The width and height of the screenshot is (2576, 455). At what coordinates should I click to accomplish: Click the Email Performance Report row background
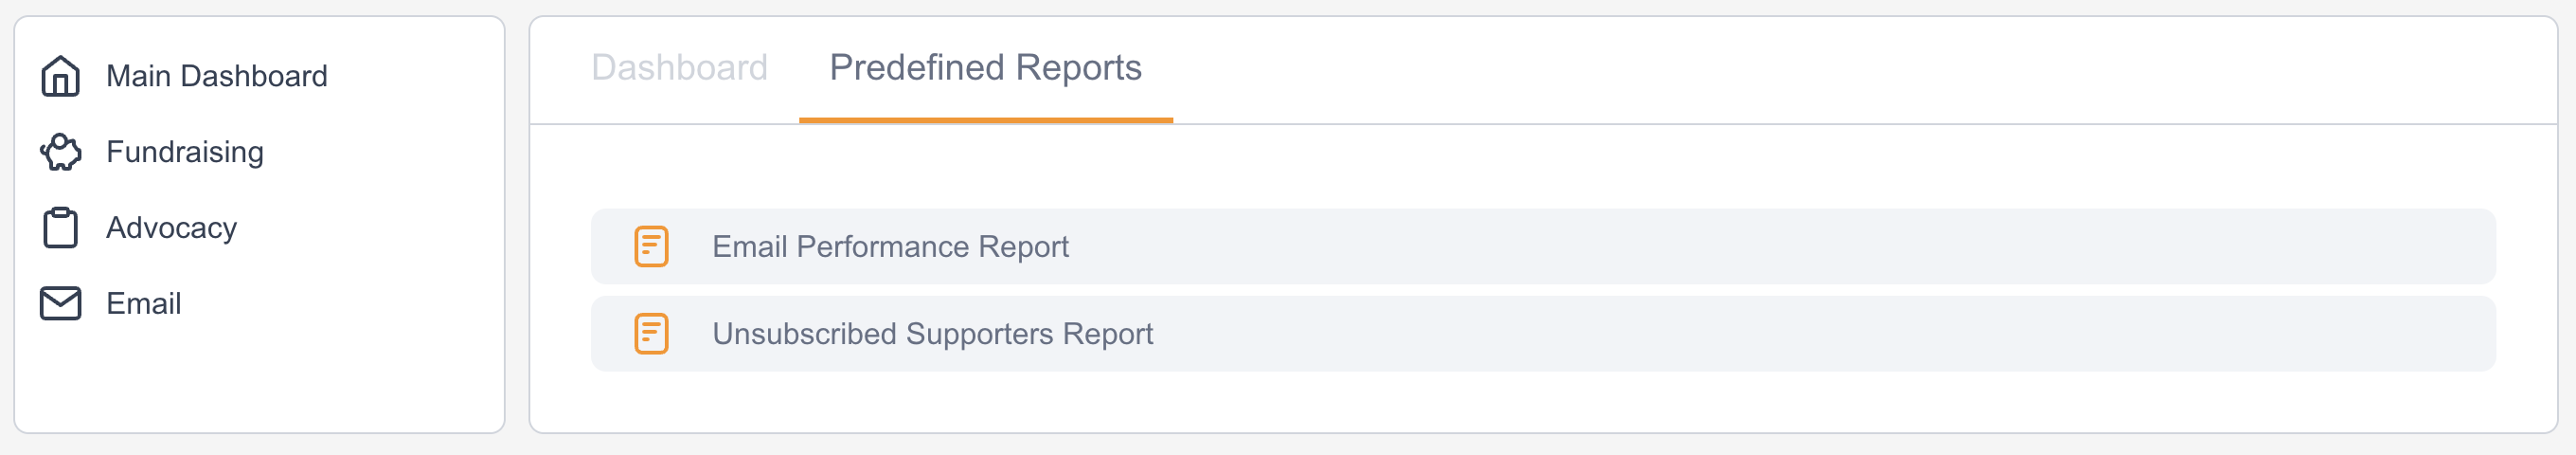point(1700,247)
